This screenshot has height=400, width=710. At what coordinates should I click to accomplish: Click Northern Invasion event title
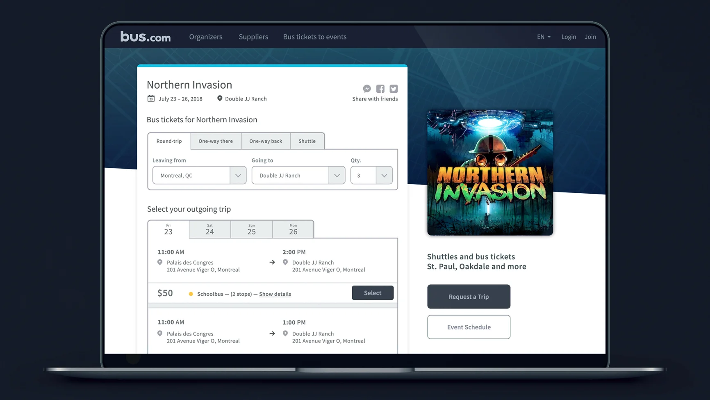[x=189, y=85]
